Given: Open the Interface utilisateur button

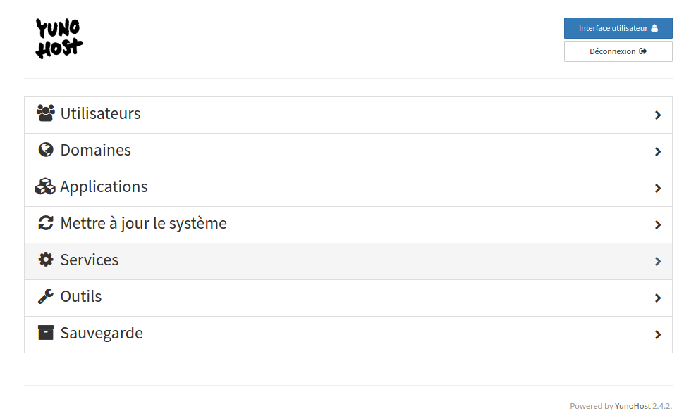Looking at the screenshot, I should [x=618, y=28].
